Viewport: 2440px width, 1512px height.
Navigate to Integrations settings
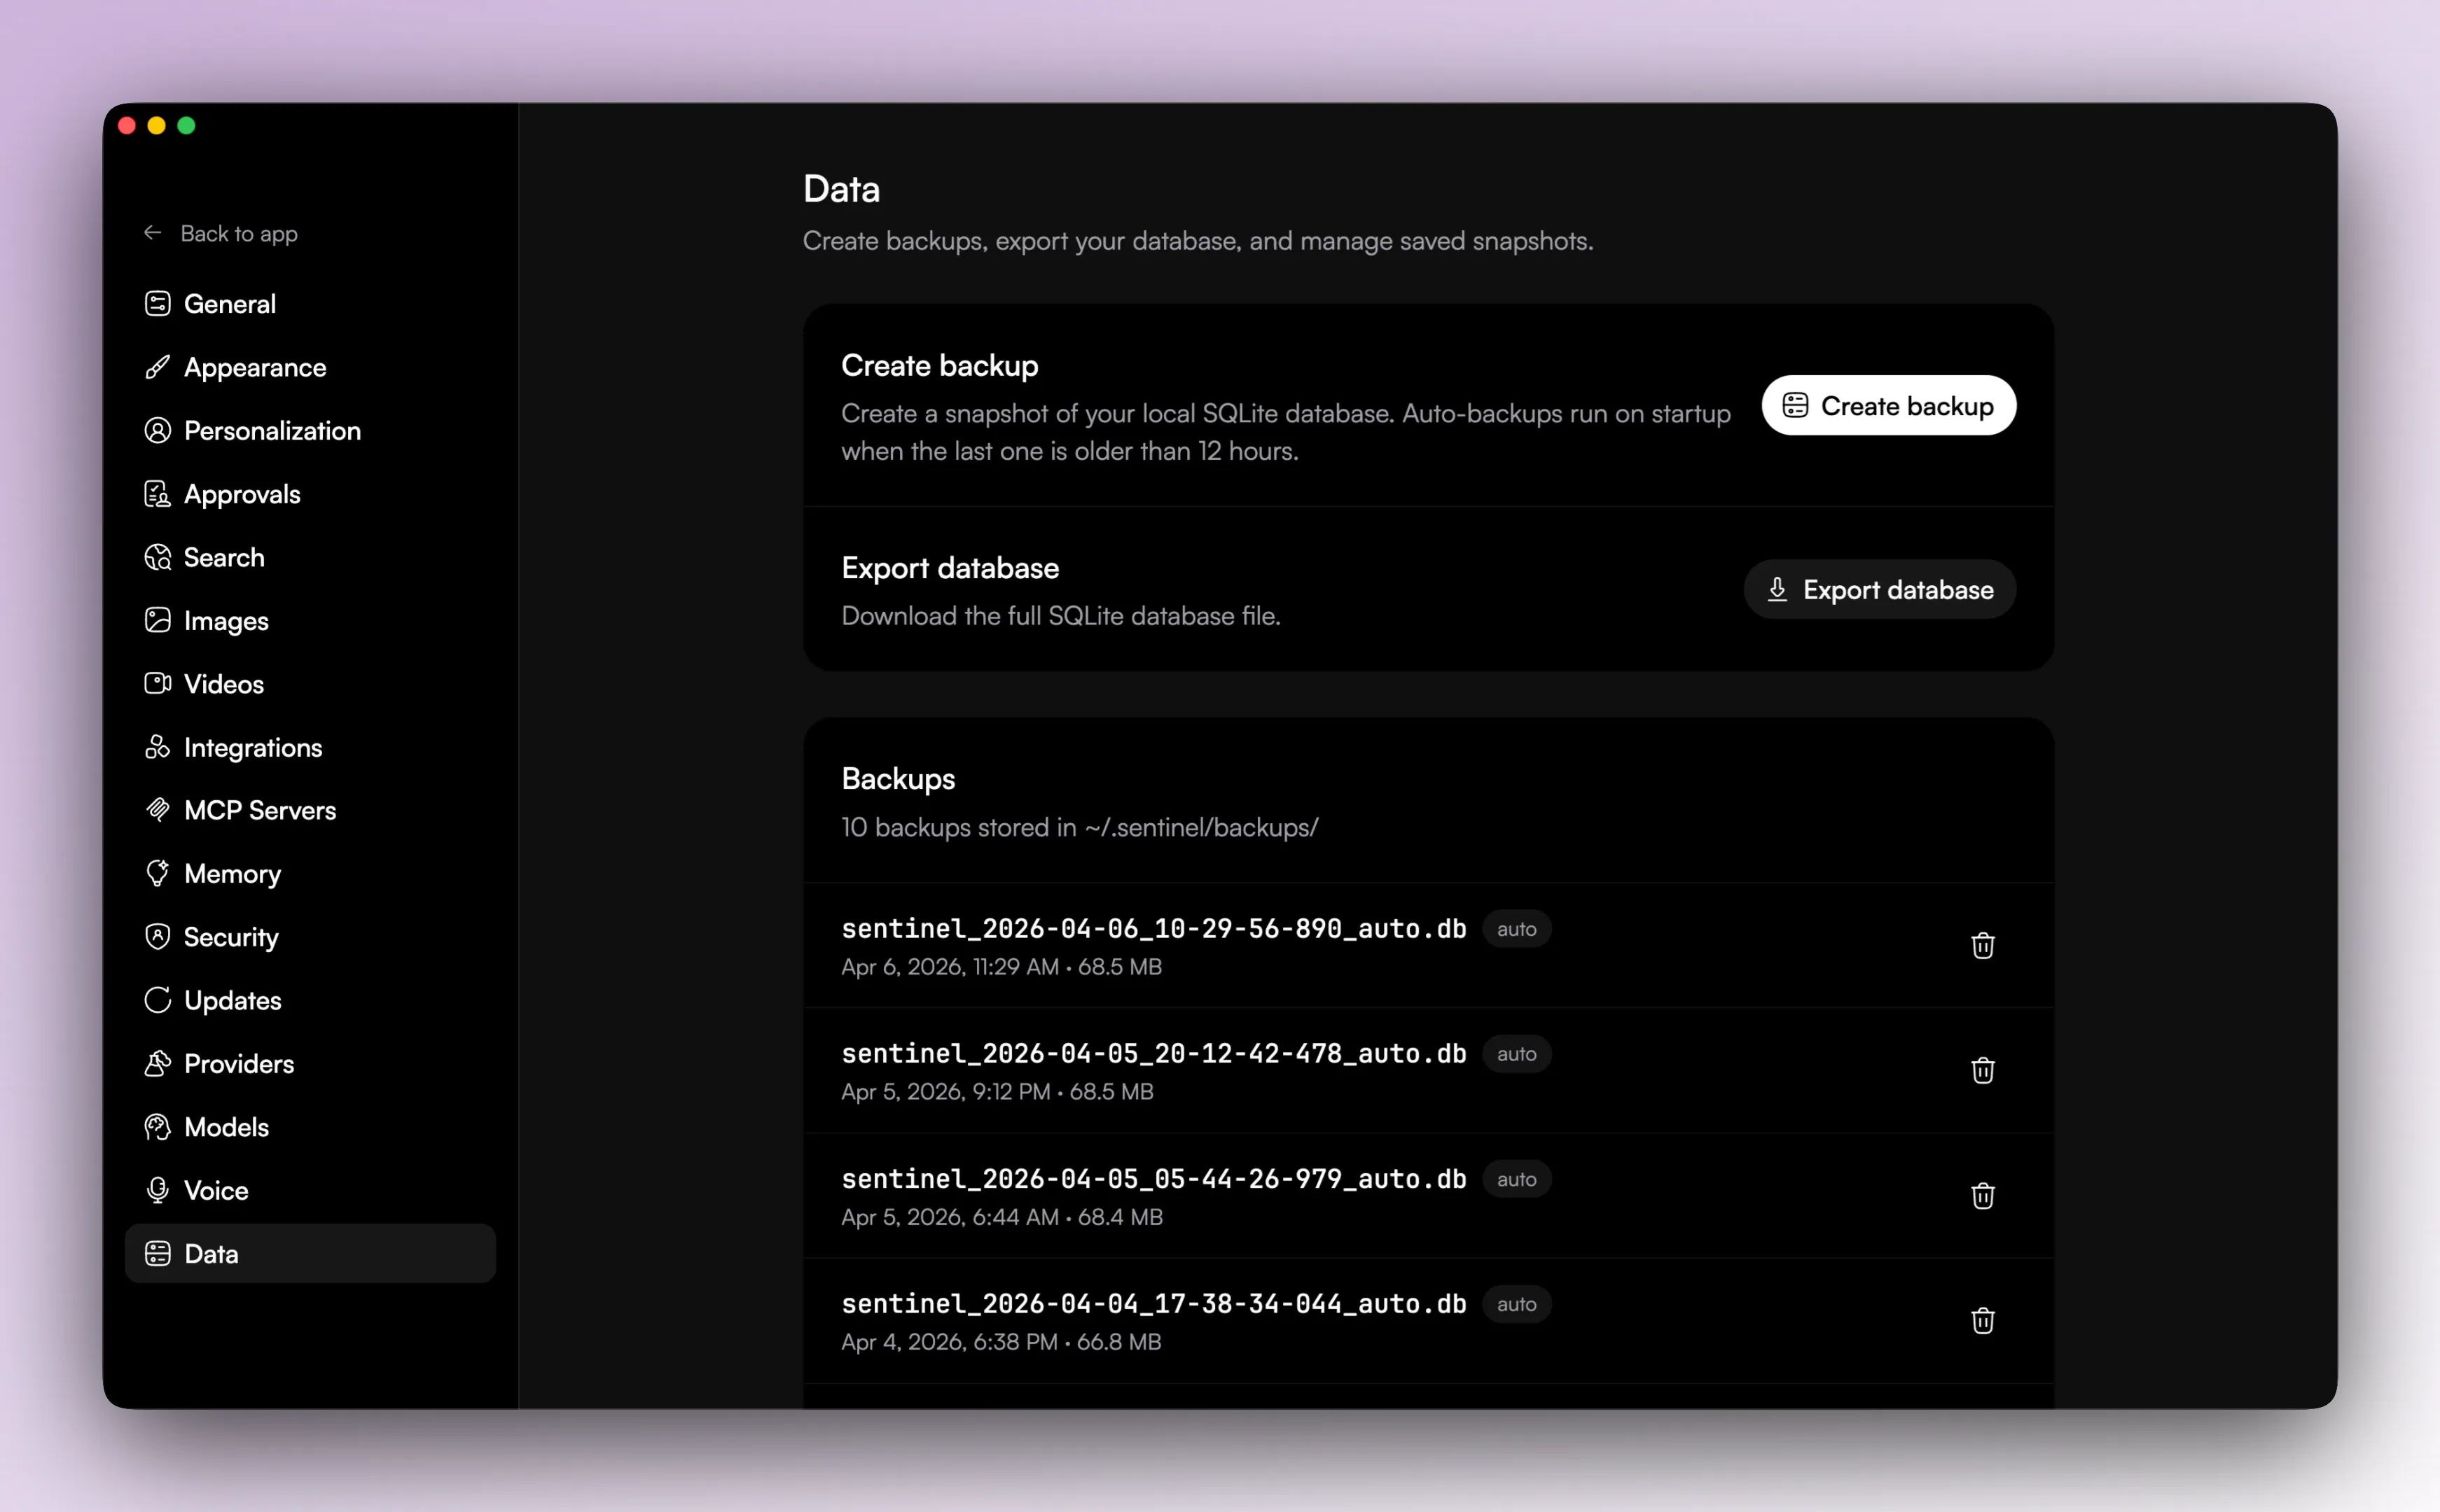click(x=310, y=747)
